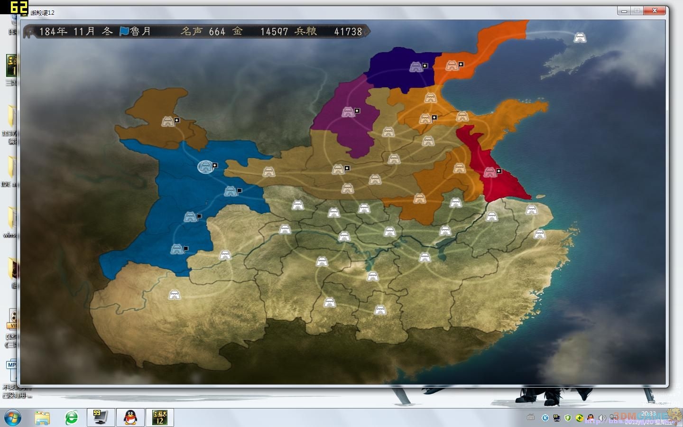Viewport: 683px width, 427px height.
Task: Click the flag beside the dark navy city
Action: pyautogui.click(x=425, y=65)
